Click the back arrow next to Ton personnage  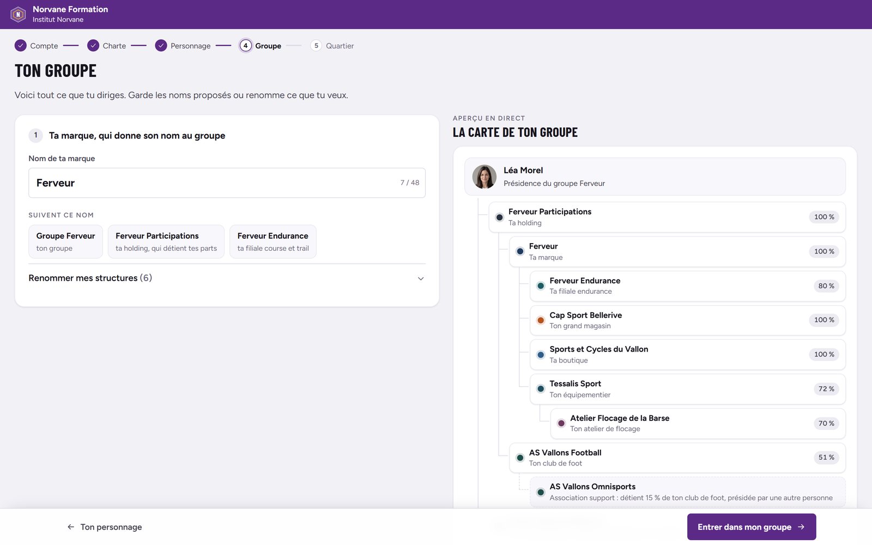[x=71, y=527]
